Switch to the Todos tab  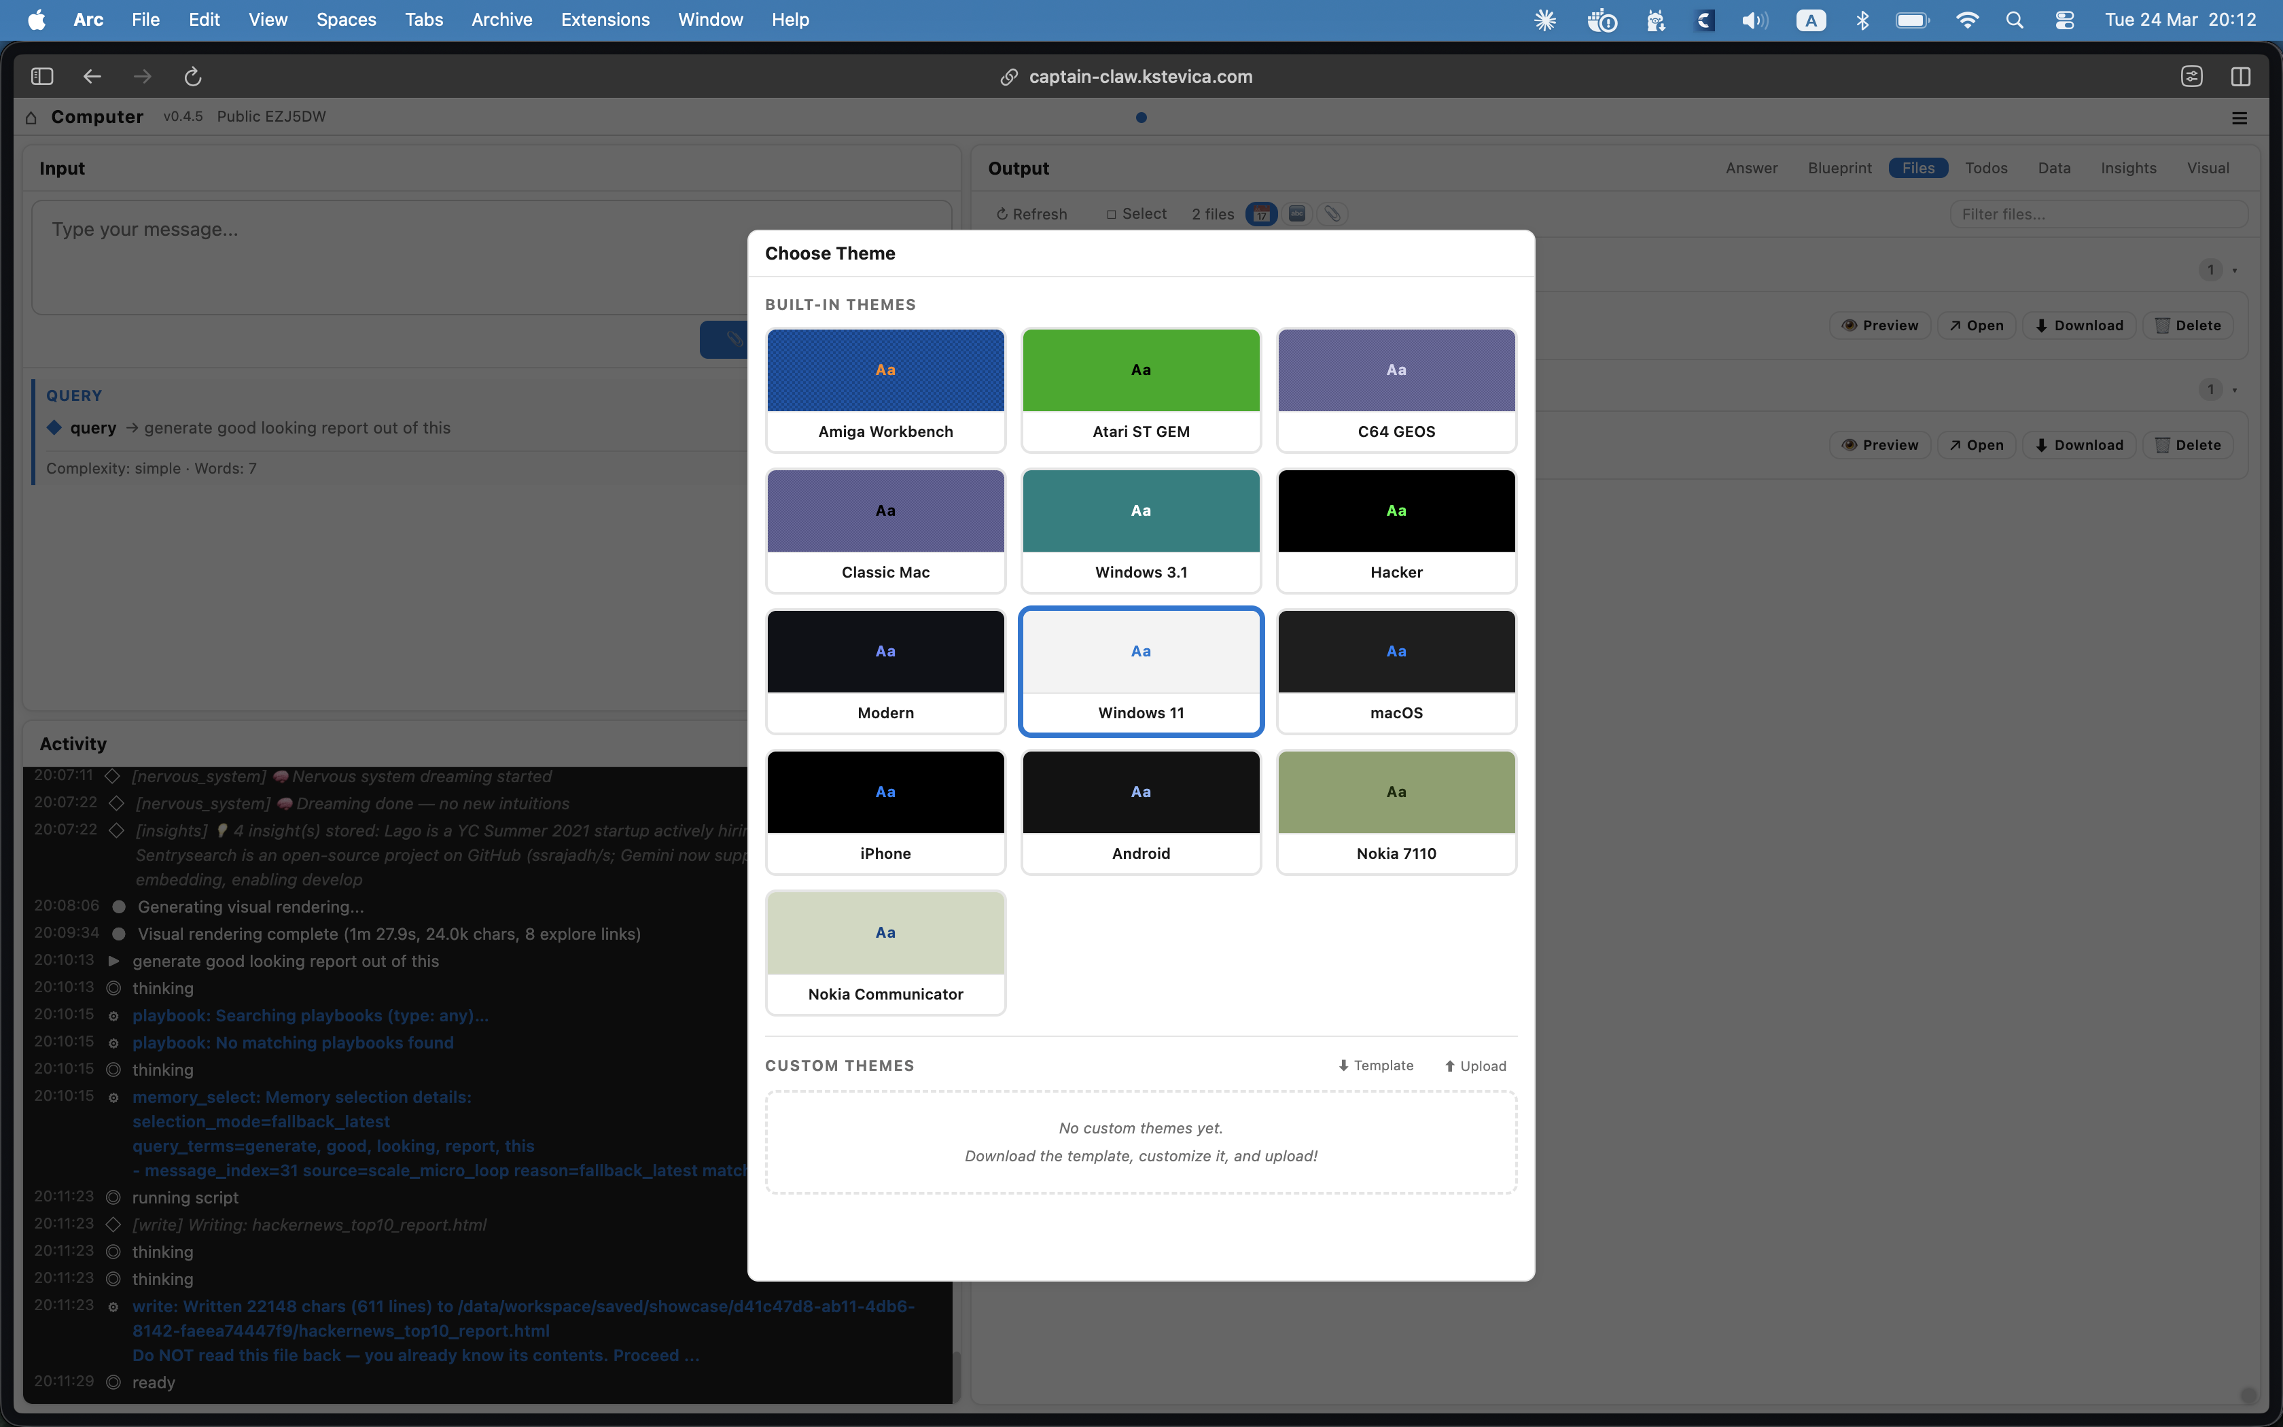point(1986,168)
